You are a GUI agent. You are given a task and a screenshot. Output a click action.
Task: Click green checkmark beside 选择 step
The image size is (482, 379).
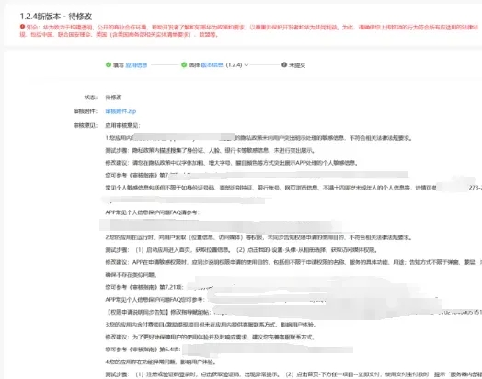(184, 65)
